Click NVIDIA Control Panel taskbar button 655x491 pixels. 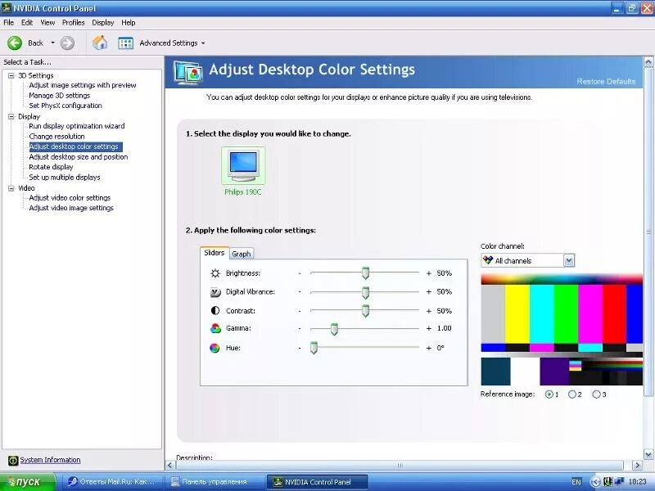(318, 482)
